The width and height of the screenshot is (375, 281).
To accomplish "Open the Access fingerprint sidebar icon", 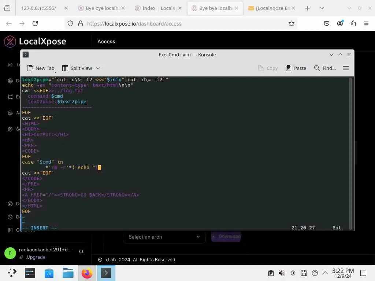I will pyautogui.click(x=10, y=113).
